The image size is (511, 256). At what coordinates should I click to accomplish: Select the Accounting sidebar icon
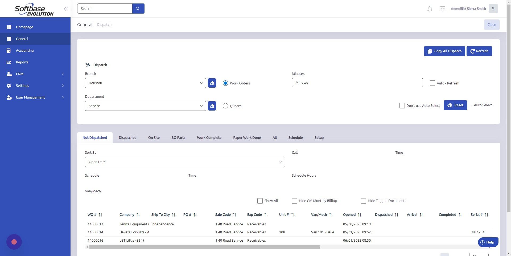tap(9, 50)
